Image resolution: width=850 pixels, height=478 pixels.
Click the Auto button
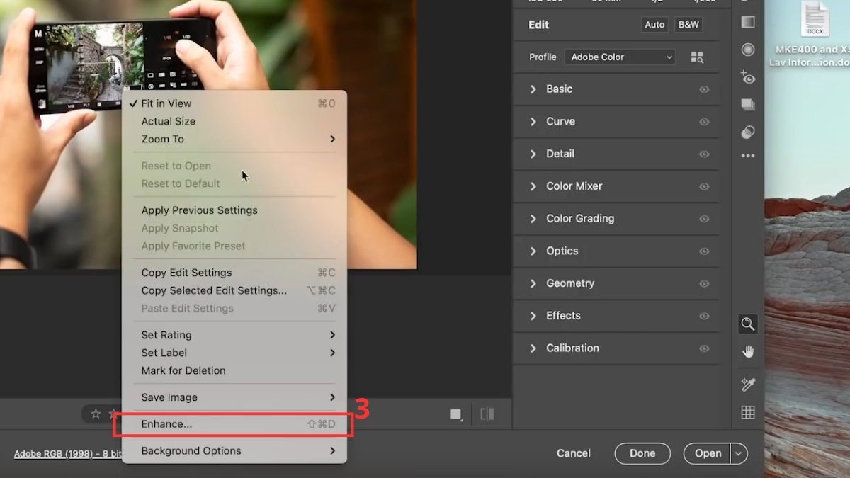click(x=654, y=25)
